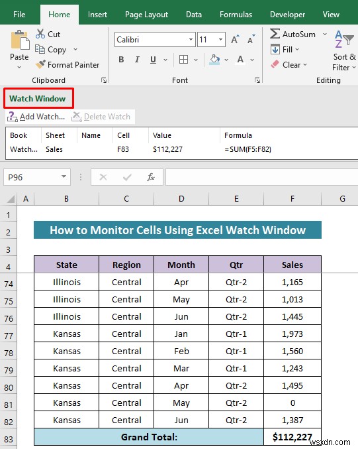Expand the font size dropdown
Screen dimensions: 358x449
click(x=220, y=40)
